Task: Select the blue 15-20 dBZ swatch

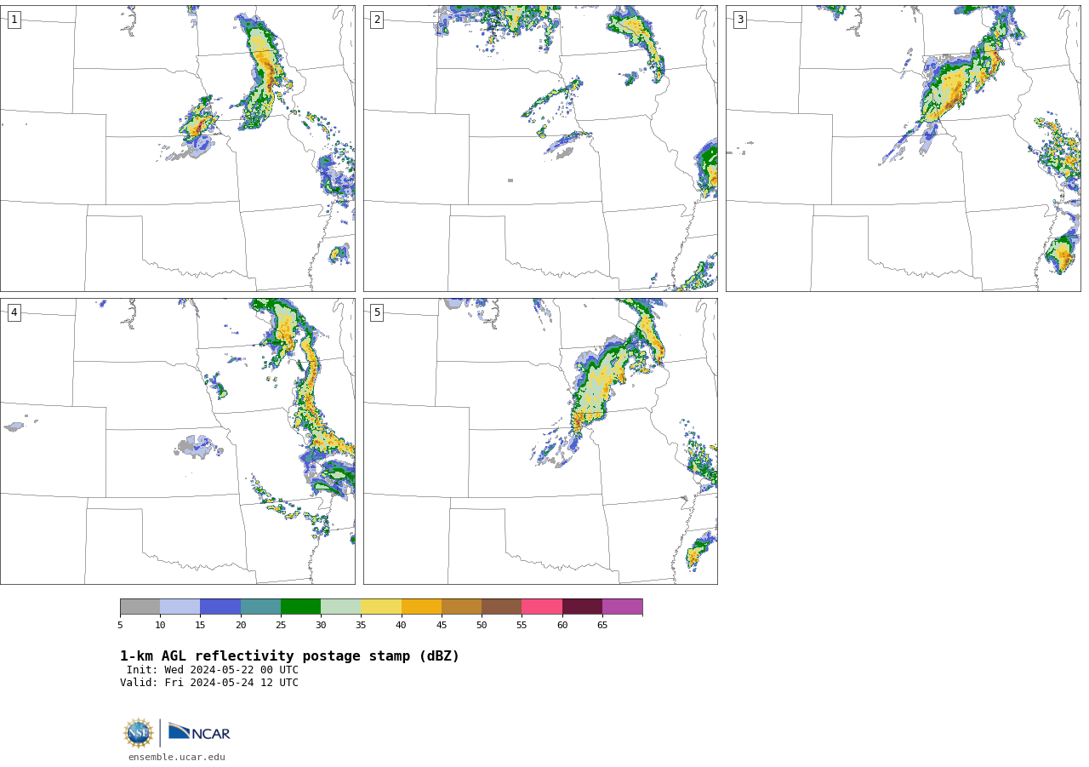Action: pos(220,607)
